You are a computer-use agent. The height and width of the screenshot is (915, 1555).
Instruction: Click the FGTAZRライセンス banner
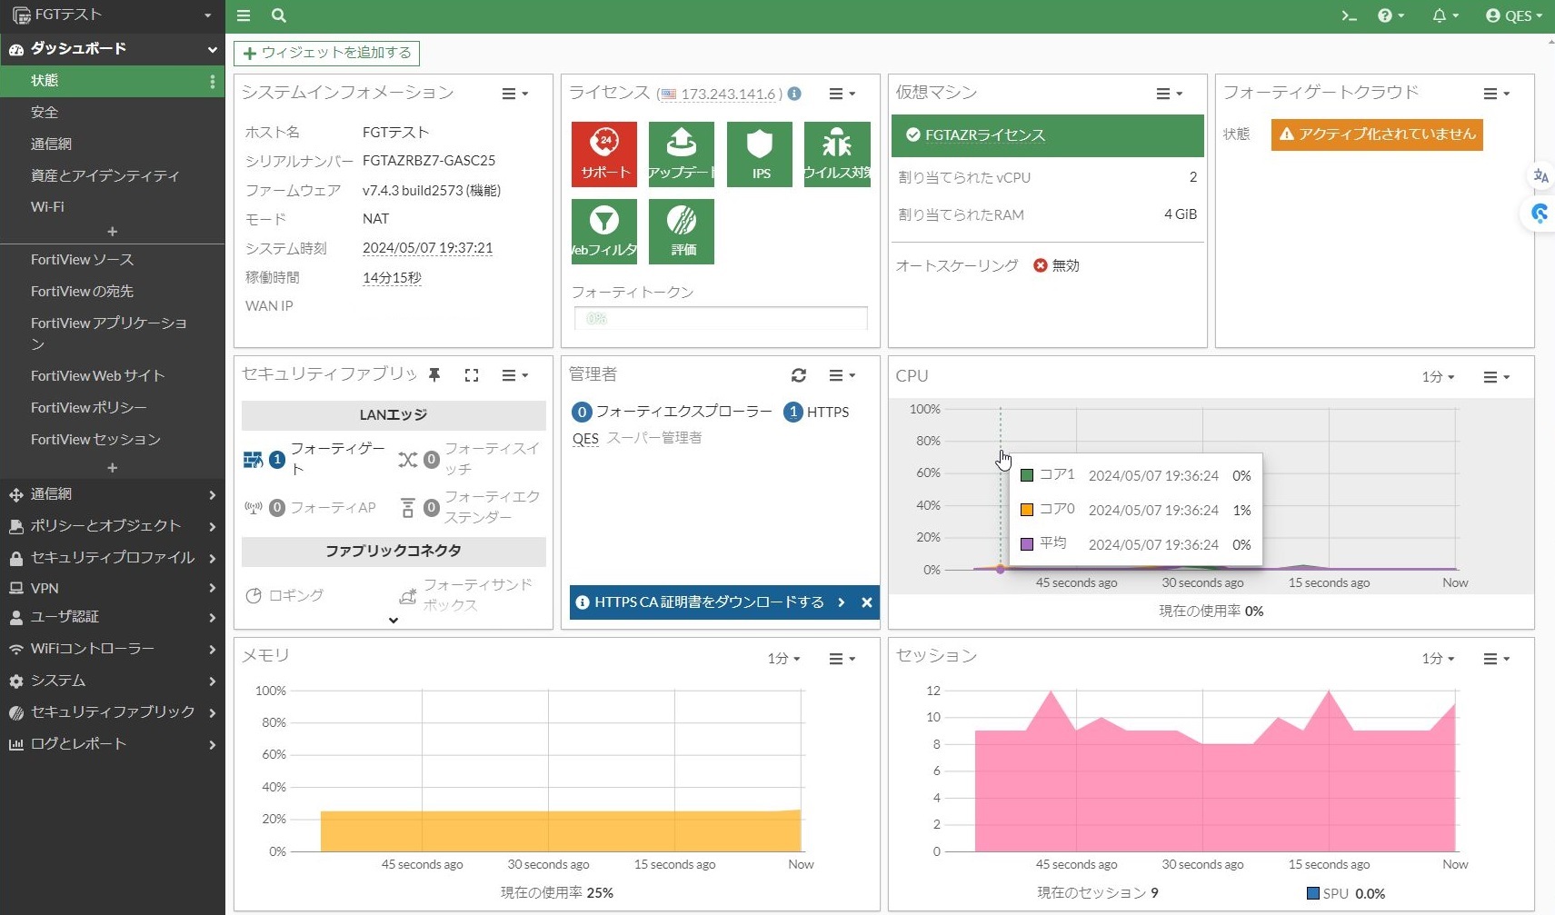tap(1047, 135)
